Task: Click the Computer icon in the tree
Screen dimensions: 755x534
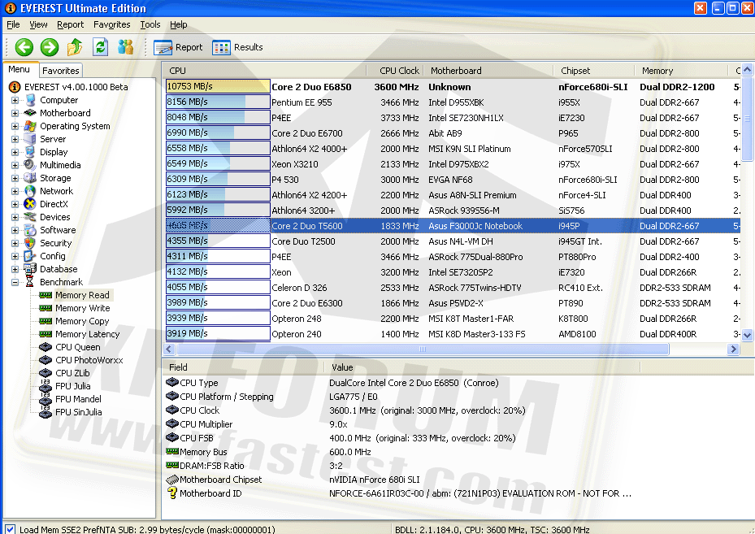Action: (30, 100)
